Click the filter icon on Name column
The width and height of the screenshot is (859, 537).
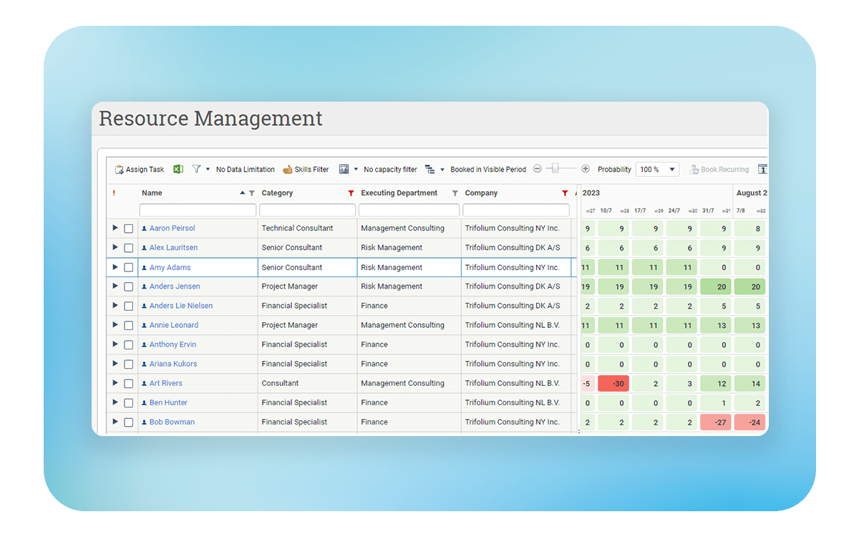tap(251, 193)
